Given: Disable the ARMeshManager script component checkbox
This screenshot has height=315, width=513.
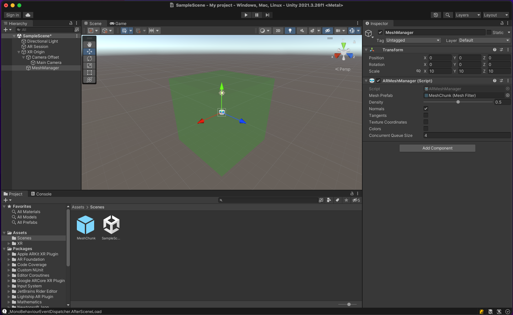Looking at the screenshot, I should (x=378, y=81).
